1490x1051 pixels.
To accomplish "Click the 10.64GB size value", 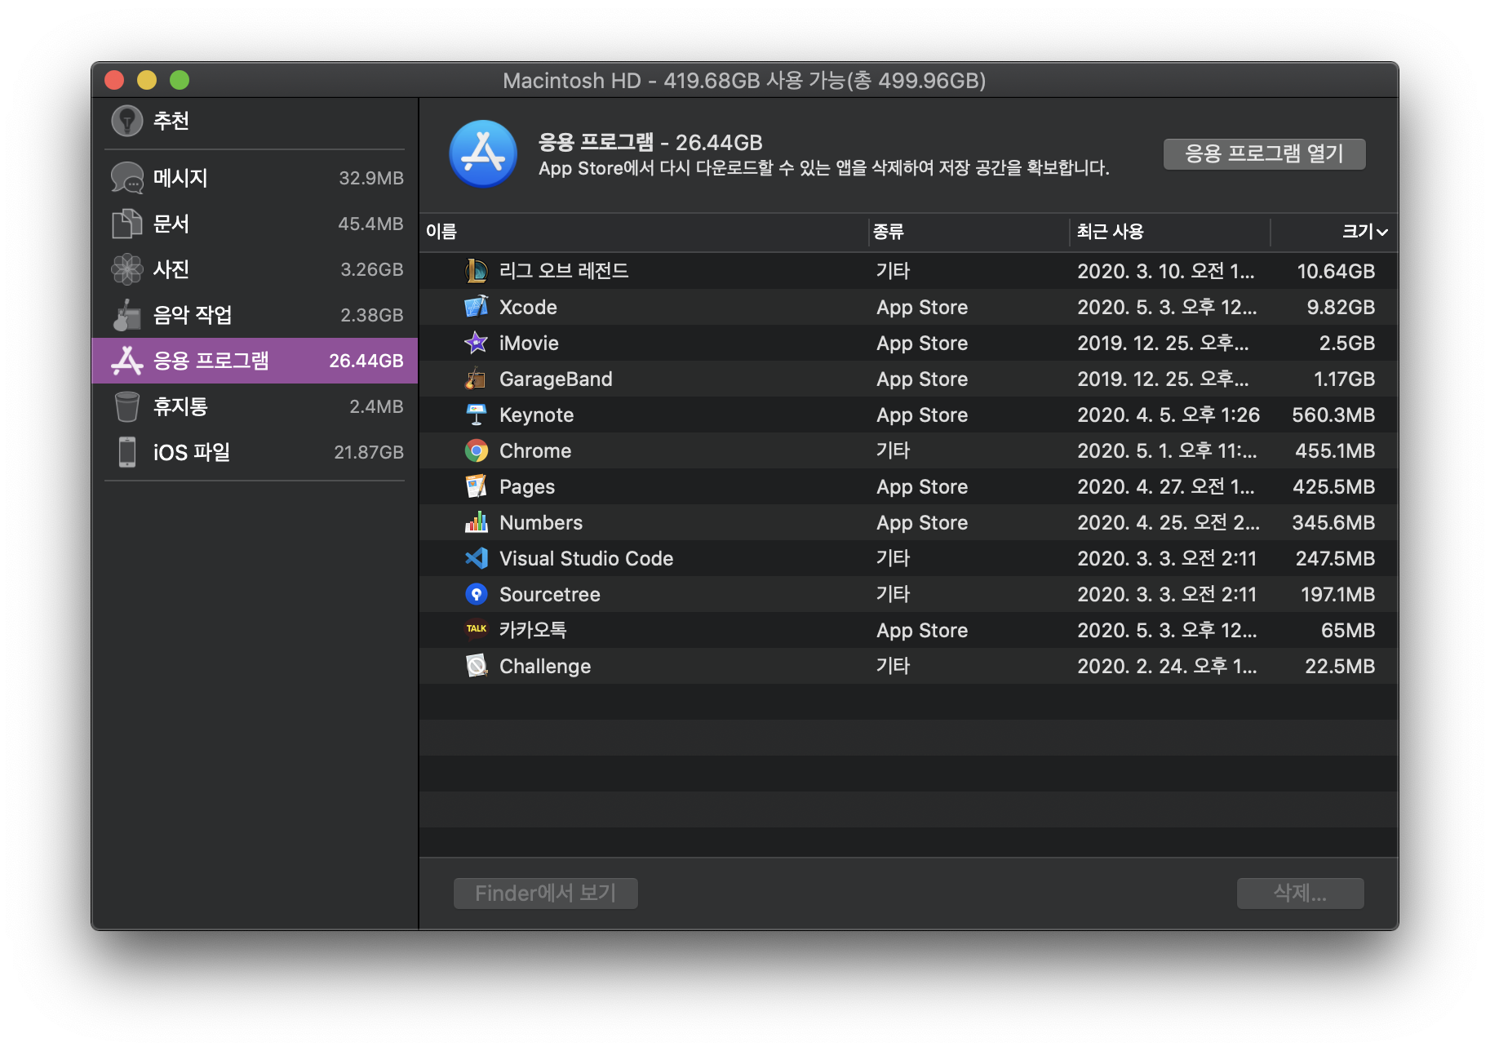I will click(1336, 271).
